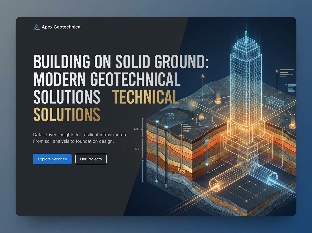Click the blue callout node beneath the yellow annotation

coord(286,85)
